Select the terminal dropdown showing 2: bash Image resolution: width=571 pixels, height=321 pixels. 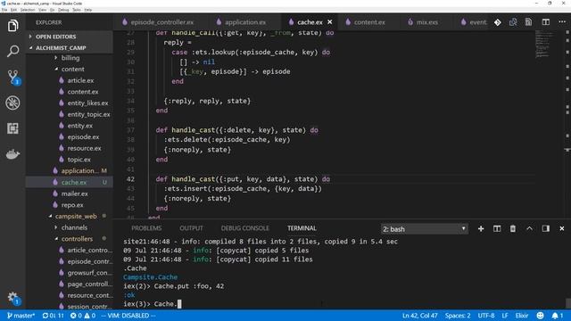(x=425, y=229)
